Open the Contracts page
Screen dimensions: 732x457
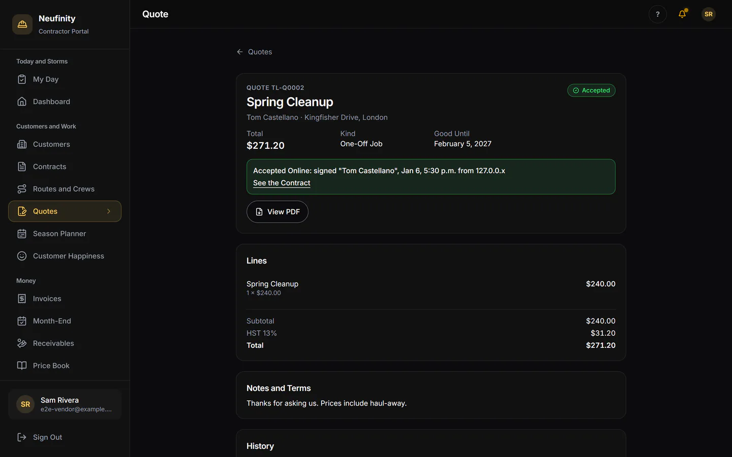[65, 167]
